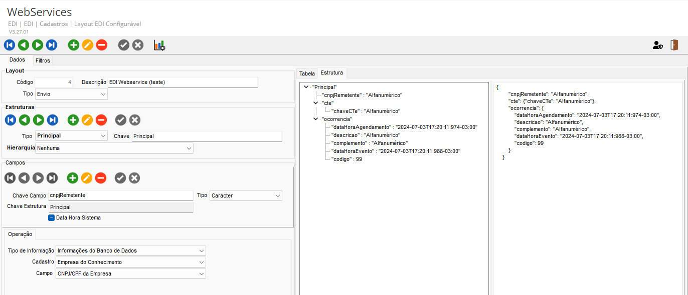
Task: Confirm structure changes in Estruturas
Action: 121,120
